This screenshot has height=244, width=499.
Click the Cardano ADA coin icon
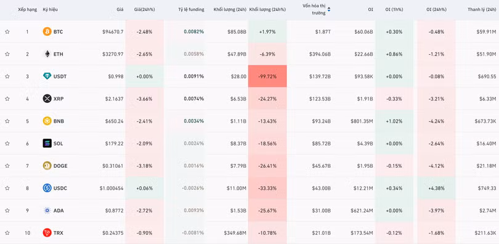pos(47,210)
